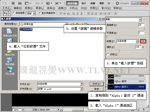Launch Adobe Bridge with the Br icon
150x112 pixels.
pyautogui.click(x=13, y=3)
